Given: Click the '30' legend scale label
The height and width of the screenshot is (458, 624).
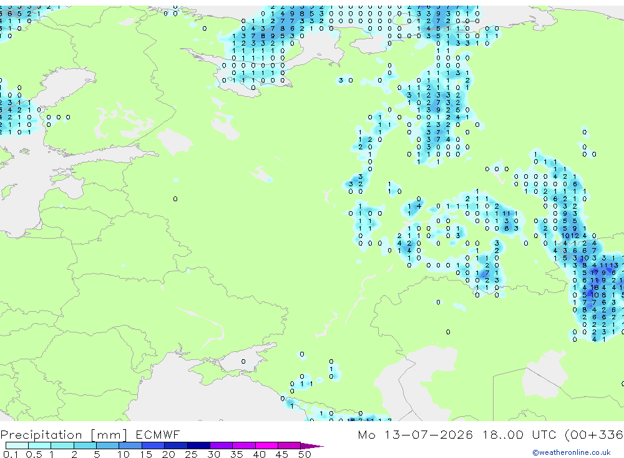Looking at the screenshot, I should tap(213, 454).
